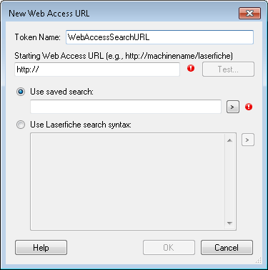The image size is (268, 270).
Task: Click into the Token Name text field
Action: [159, 37]
